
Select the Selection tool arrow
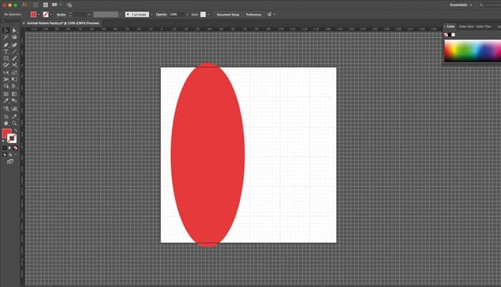[6, 31]
